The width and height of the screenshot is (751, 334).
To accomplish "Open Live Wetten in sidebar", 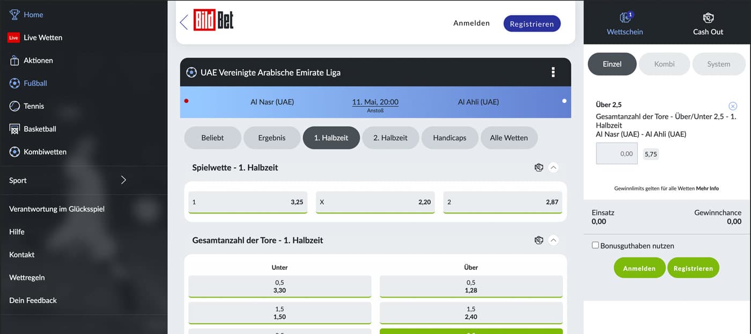I will pos(43,38).
